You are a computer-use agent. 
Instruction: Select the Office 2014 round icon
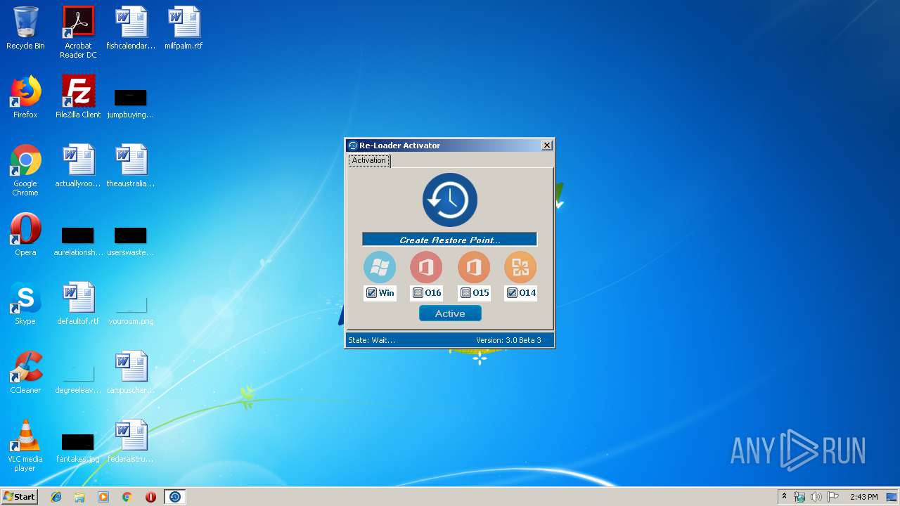[x=520, y=267]
